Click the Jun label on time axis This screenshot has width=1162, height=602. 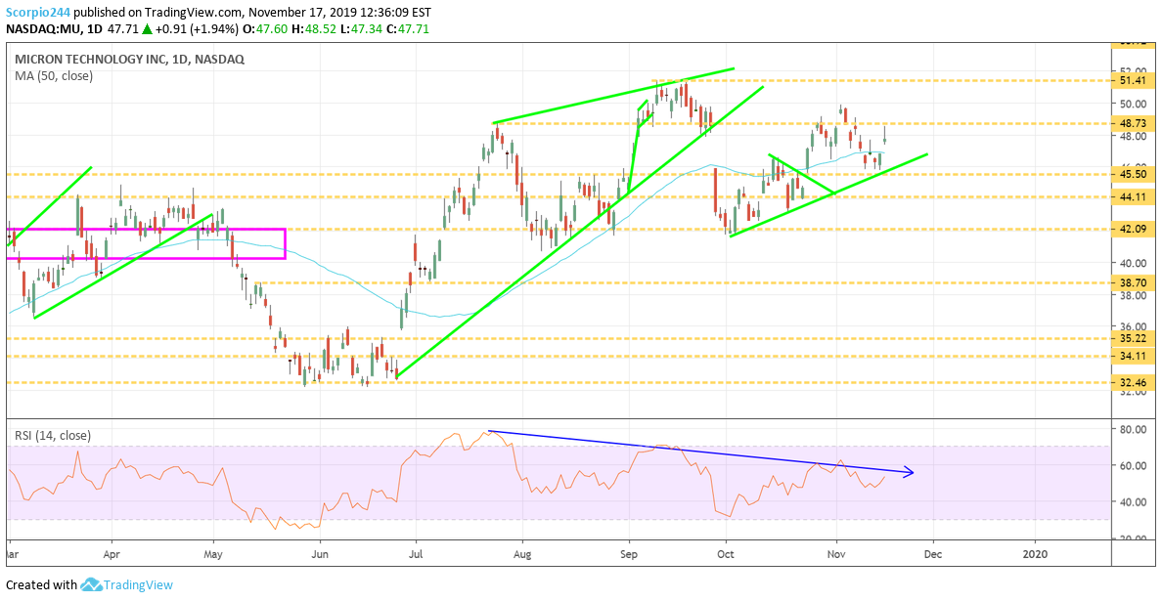(x=320, y=554)
